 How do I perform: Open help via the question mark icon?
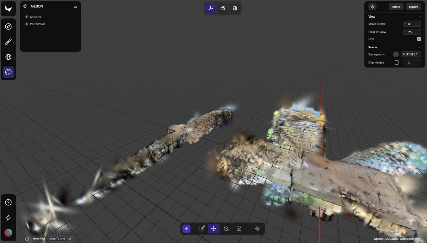(9, 202)
